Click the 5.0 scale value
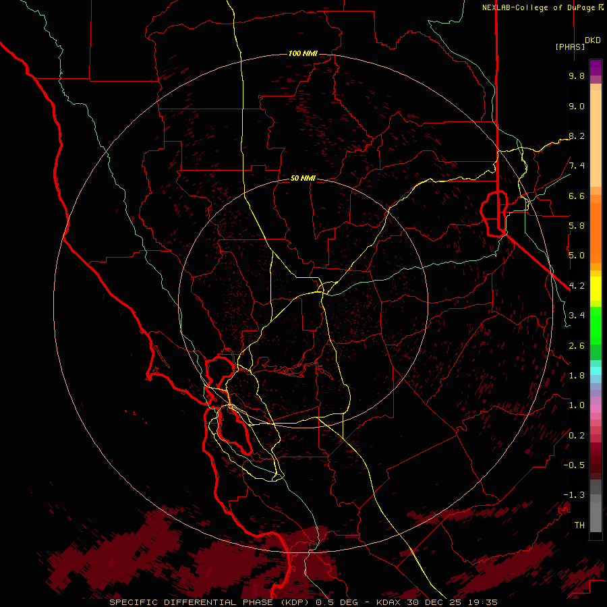This screenshot has width=607, height=607. pyautogui.click(x=577, y=256)
